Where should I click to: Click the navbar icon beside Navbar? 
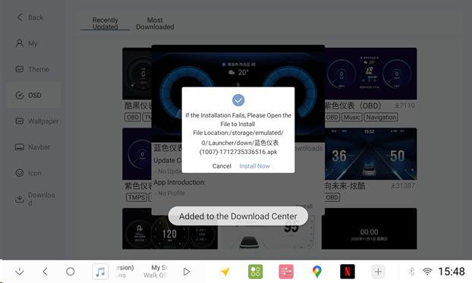pyautogui.click(x=19, y=147)
